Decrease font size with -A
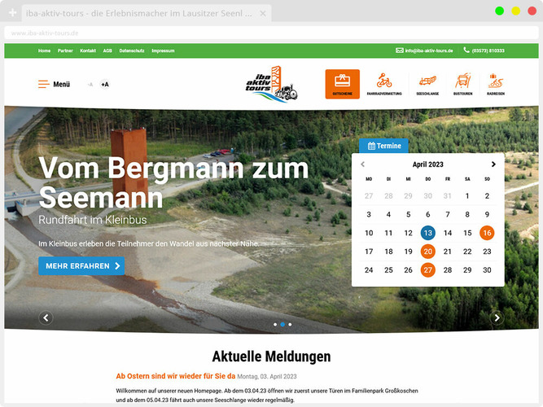This screenshot has width=543, height=407. (90, 85)
